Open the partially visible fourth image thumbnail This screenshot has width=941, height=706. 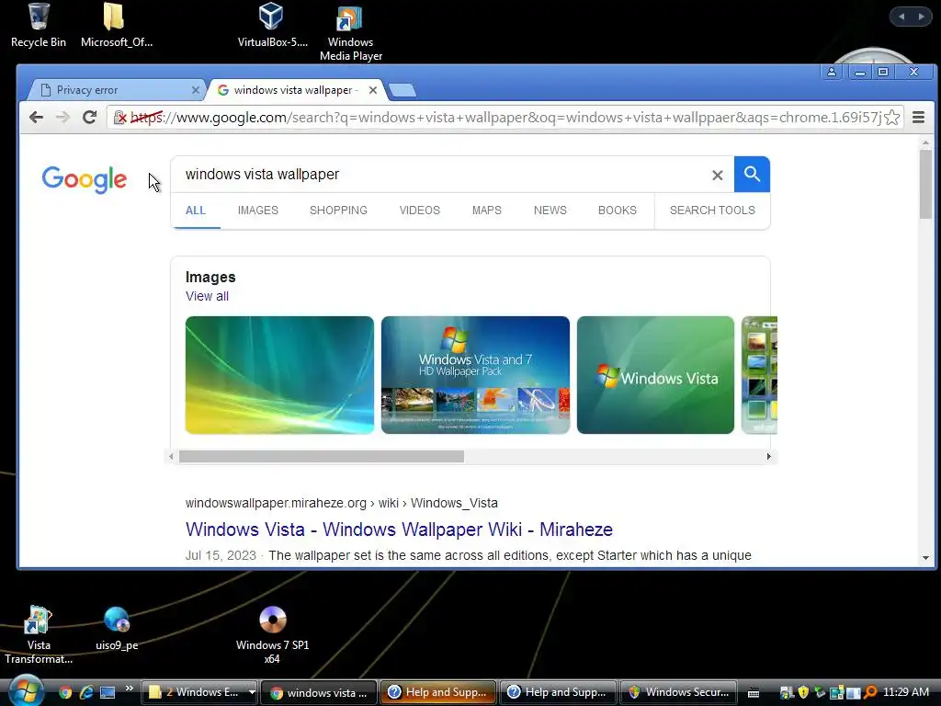759,375
